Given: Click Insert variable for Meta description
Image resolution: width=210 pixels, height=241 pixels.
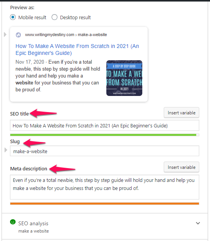Looking at the screenshot, I should tap(182, 167).
